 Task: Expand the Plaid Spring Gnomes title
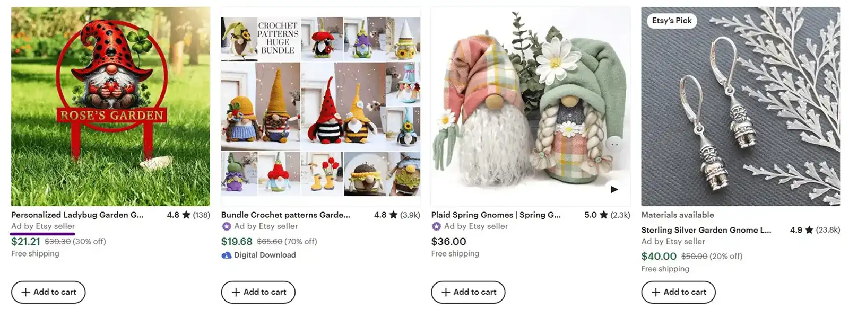496,215
